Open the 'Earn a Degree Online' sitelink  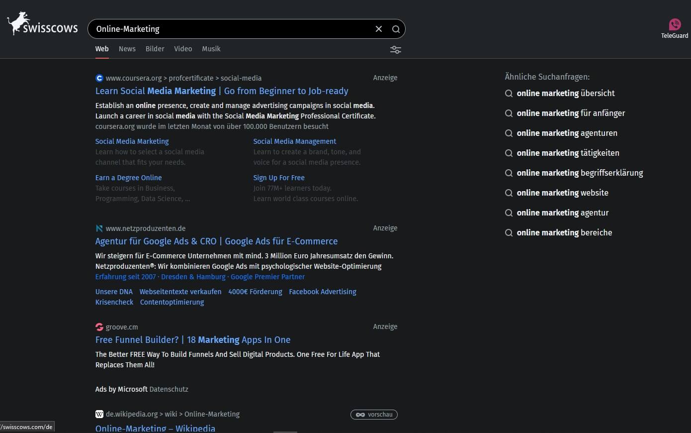pos(128,178)
